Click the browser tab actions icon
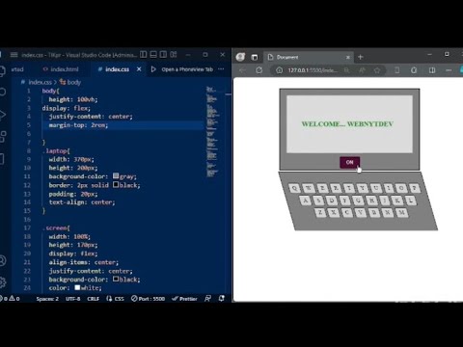Image resolution: width=463 pixels, height=347 pixels. (255, 57)
